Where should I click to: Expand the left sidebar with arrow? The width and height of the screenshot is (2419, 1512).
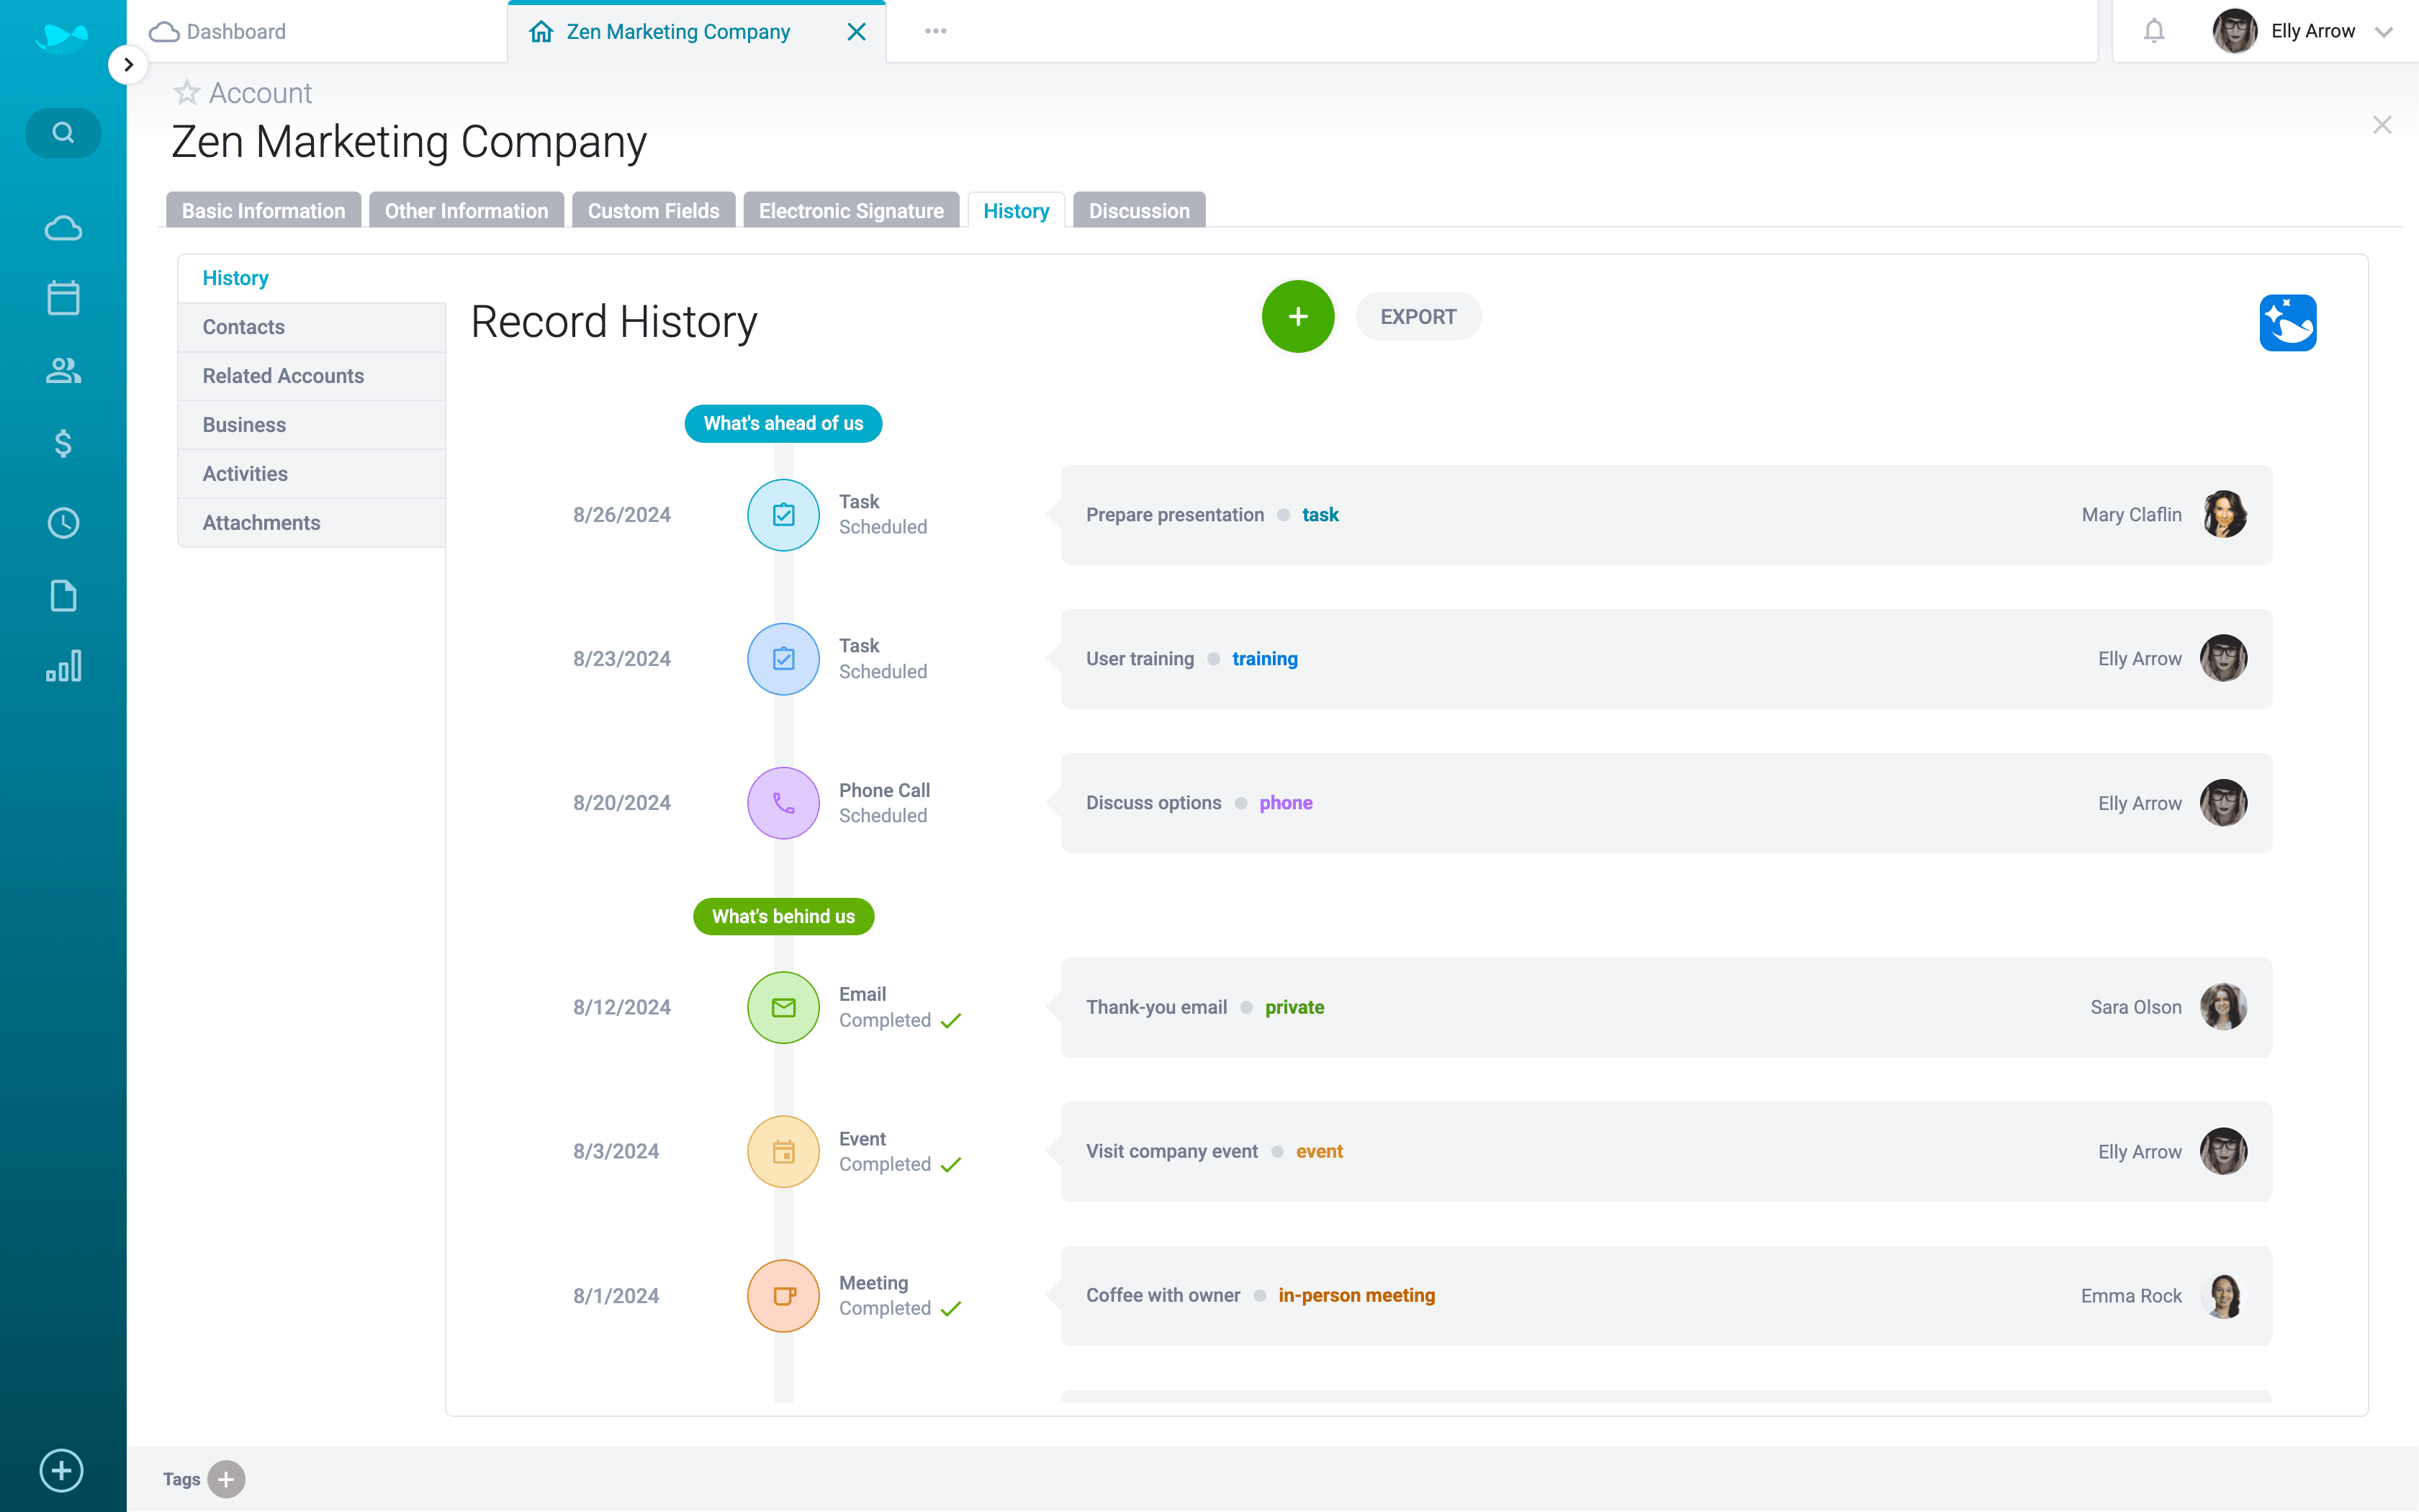128,65
